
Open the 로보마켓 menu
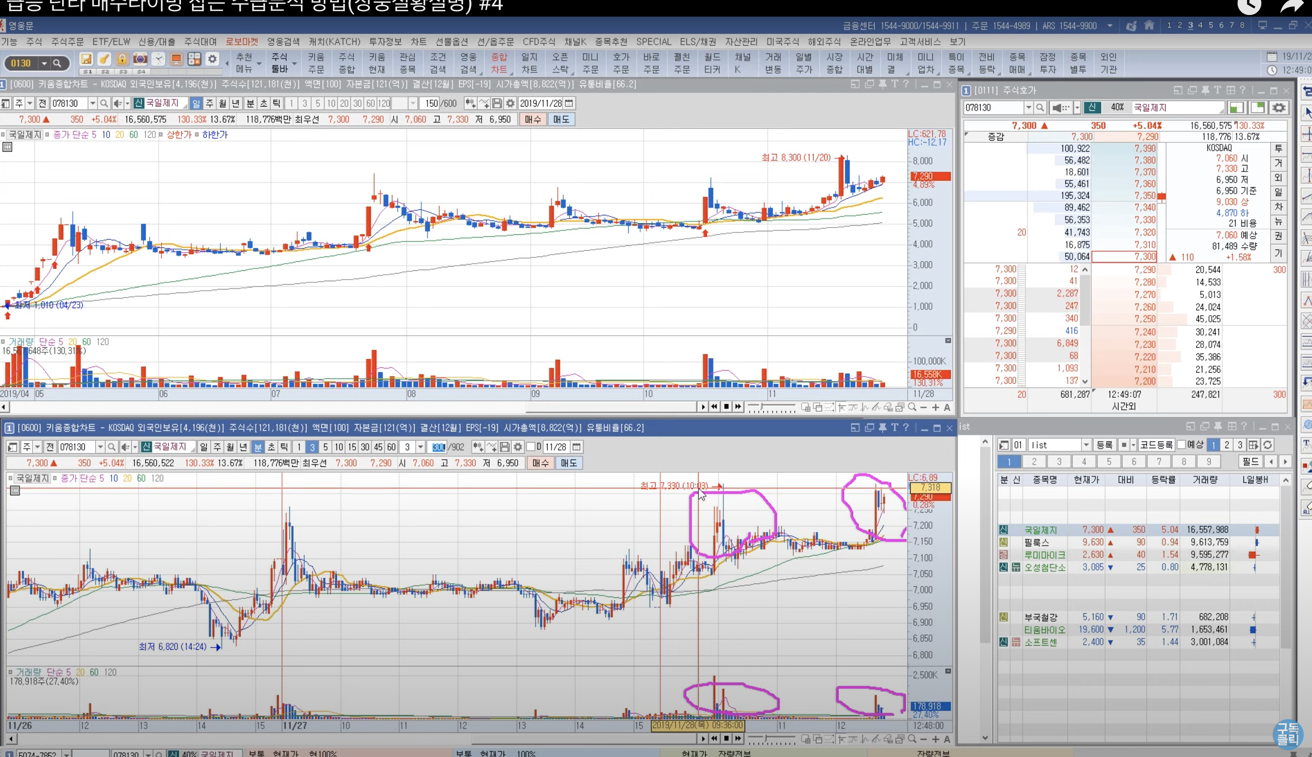point(241,42)
